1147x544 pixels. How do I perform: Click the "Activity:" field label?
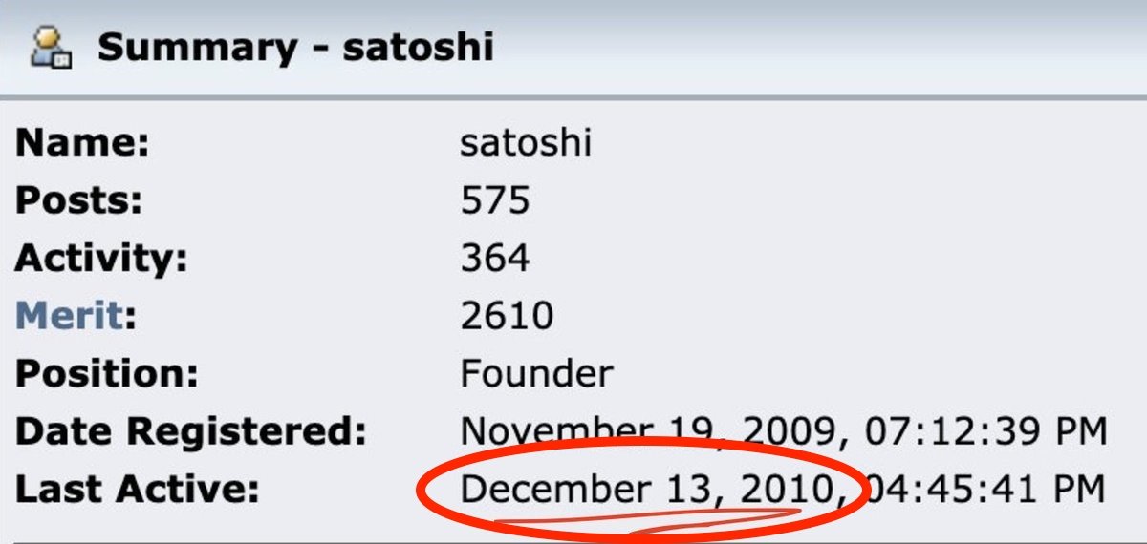pyautogui.click(x=101, y=259)
